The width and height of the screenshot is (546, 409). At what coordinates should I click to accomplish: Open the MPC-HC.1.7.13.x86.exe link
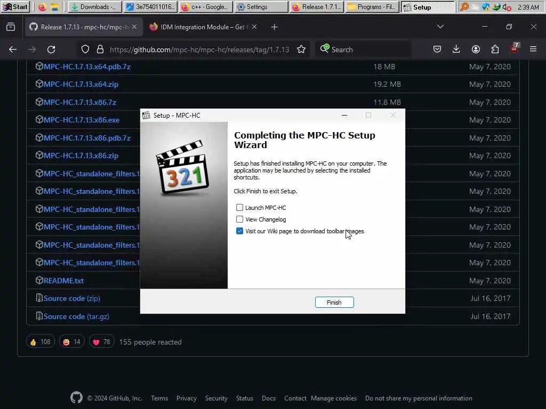pos(82,120)
